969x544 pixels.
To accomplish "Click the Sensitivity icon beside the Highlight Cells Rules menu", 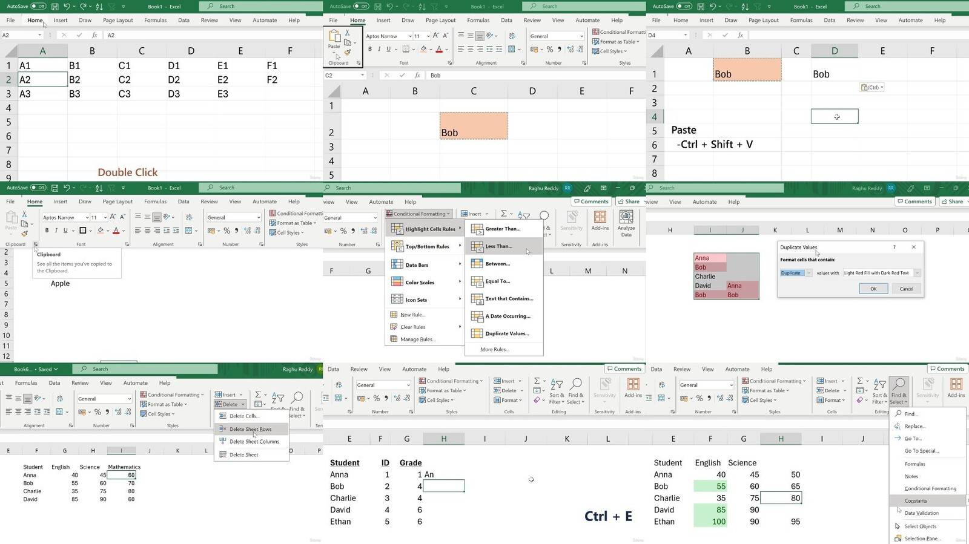I will point(571,217).
